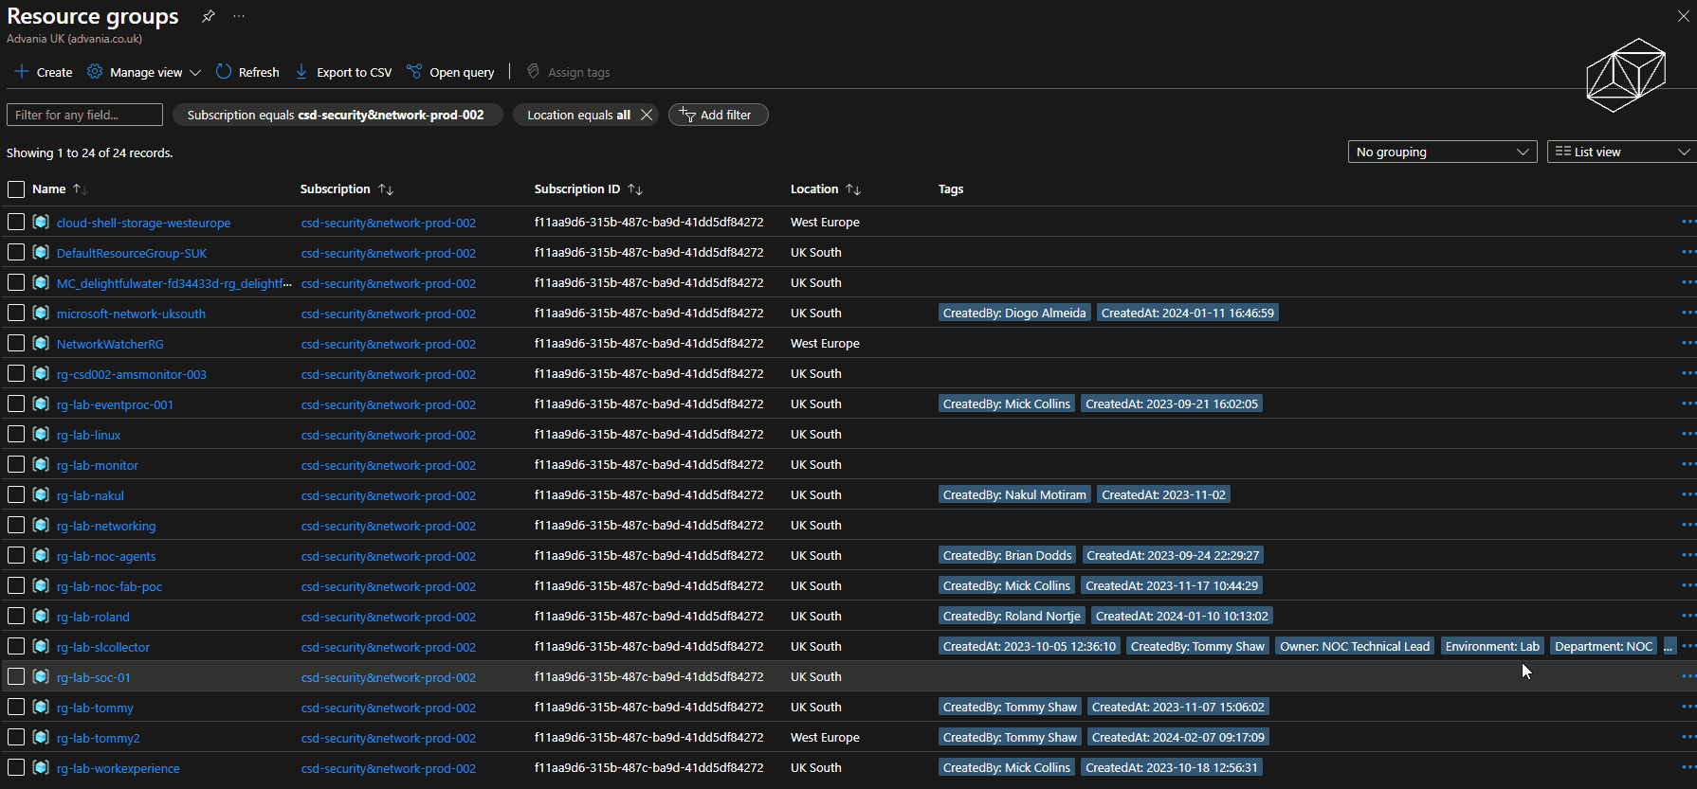Open the row menu for cloud-shell-storage-westeurope
Image resolution: width=1697 pixels, height=789 pixels.
[1688, 222]
